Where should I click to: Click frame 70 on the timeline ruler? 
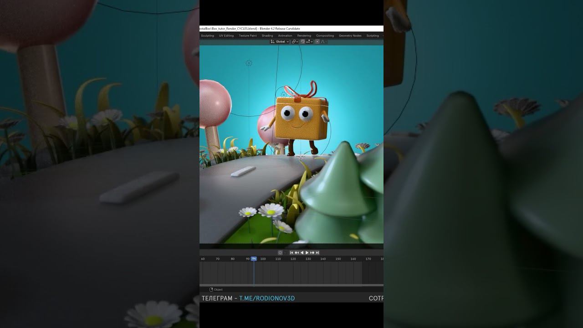218,259
